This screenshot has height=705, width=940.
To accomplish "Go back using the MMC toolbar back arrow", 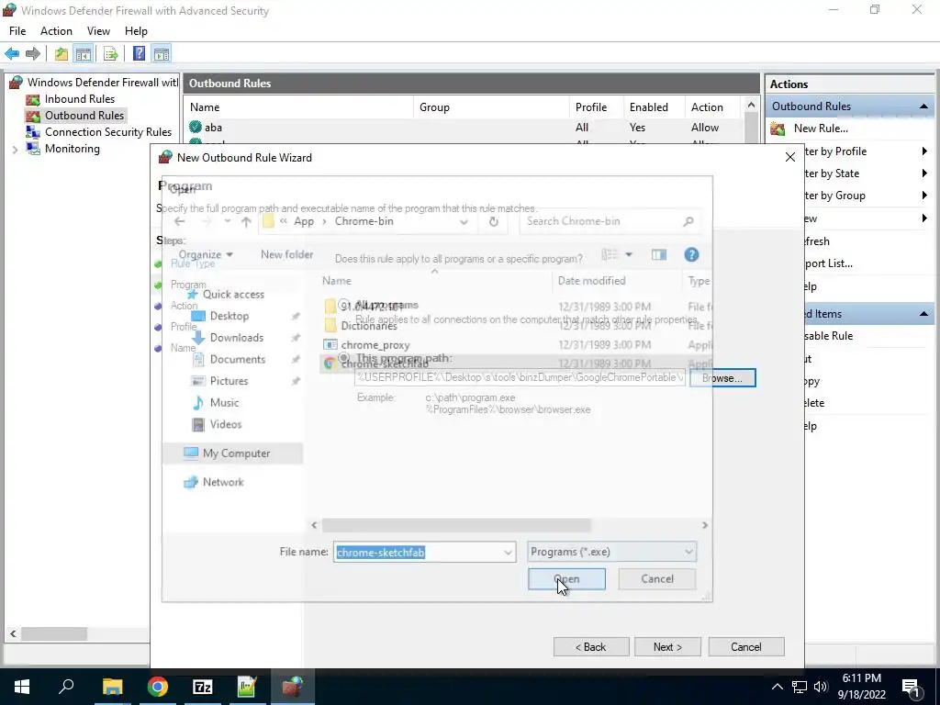I will coord(12,54).
